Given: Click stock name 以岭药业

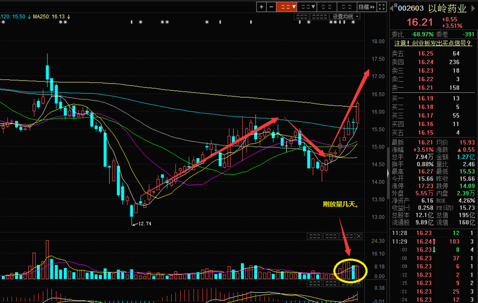Looking at the screenshot, I should click(x=447, y=8).
